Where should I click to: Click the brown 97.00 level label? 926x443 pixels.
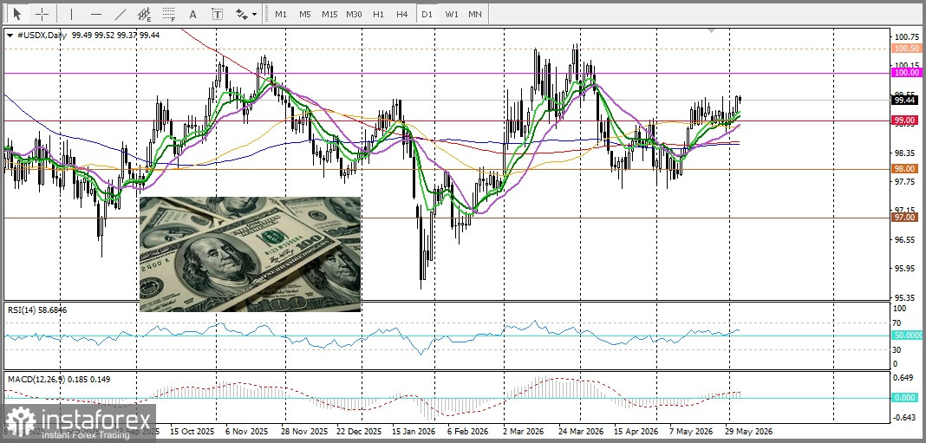[x=904, y=218]
